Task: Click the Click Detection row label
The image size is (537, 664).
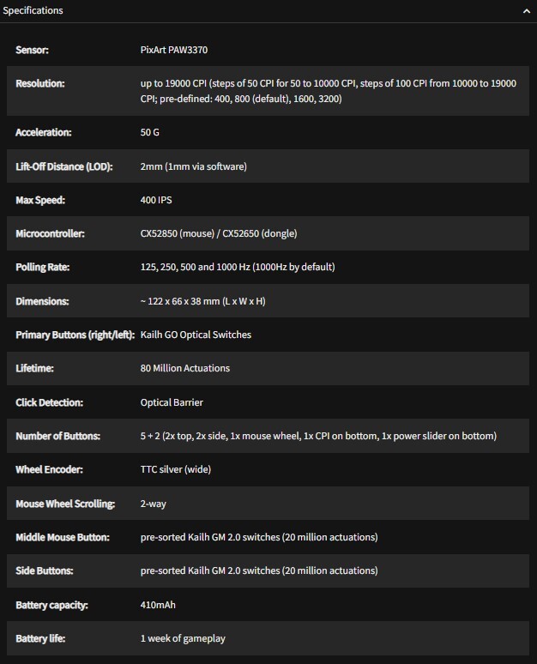Action: click(x=49, y=402)
